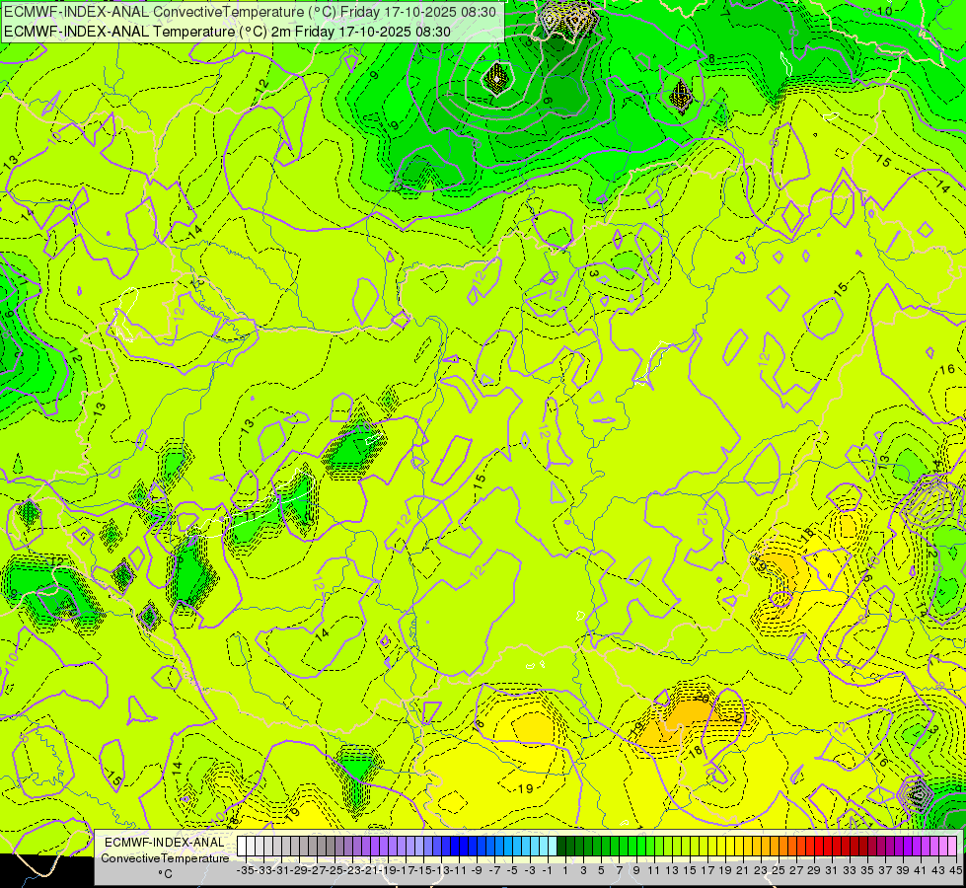966x888 pixels.
Task: Click the legend label 'ConvectiveTemperature'
Action: point(165,858)
